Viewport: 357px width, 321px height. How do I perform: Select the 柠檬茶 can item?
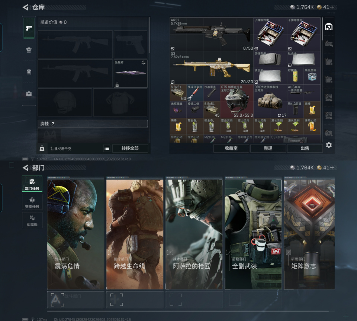click(x=295, y=76)
